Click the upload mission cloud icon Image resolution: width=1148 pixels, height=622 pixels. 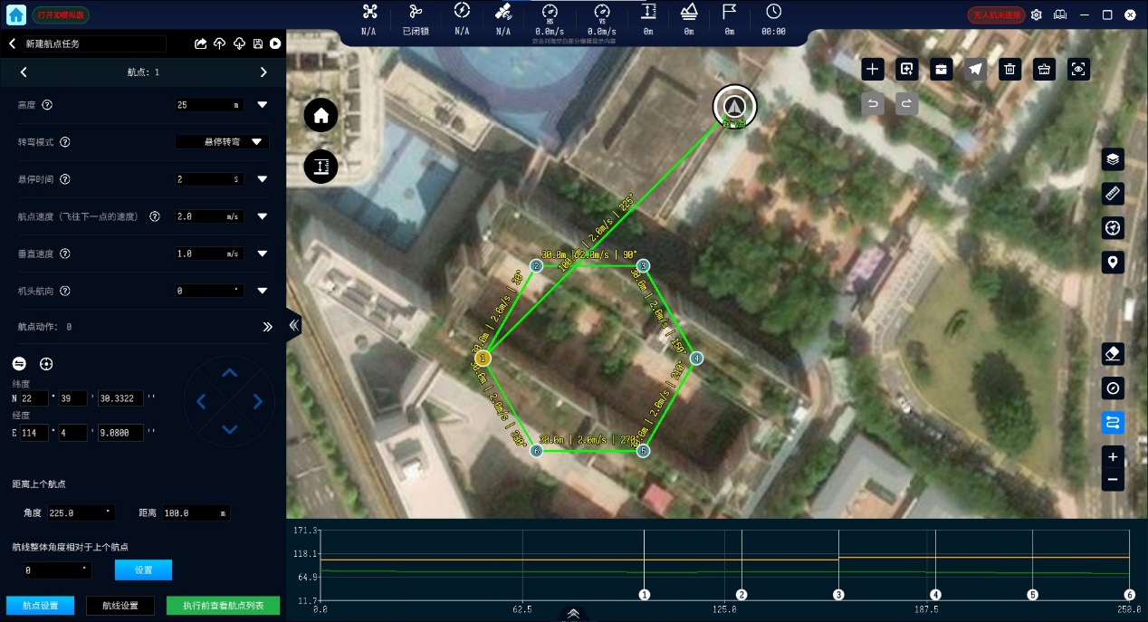point(220,43)
